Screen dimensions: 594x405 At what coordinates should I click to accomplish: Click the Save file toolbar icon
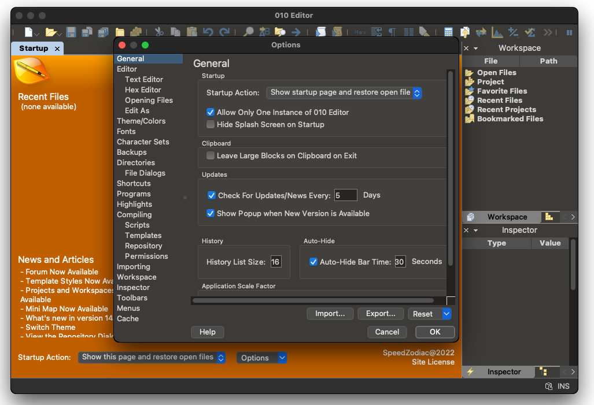pos(71,32)
